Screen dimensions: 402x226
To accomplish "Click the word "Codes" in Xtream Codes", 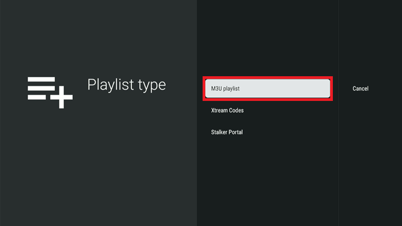I will (x=236, y=111).
